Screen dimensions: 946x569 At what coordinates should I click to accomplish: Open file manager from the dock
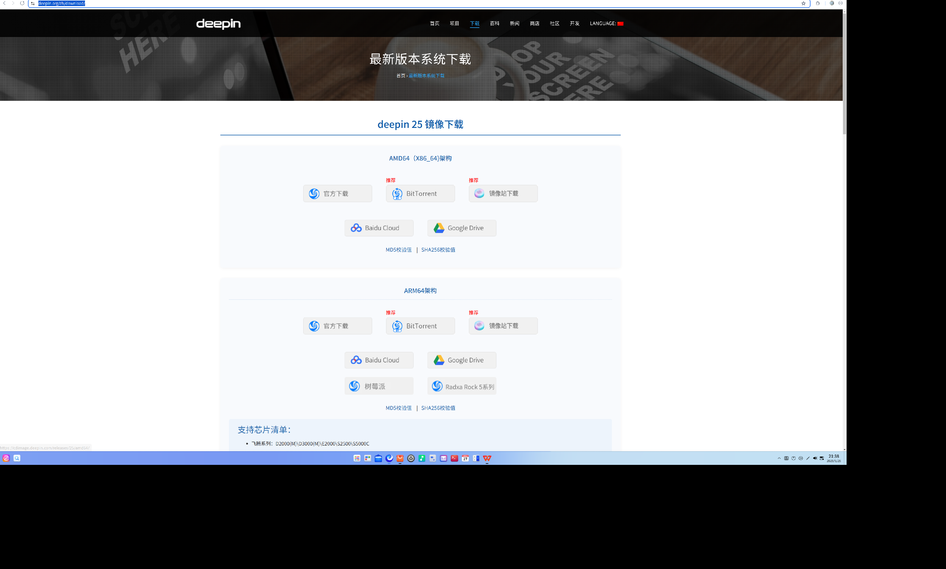click(378, 458)
